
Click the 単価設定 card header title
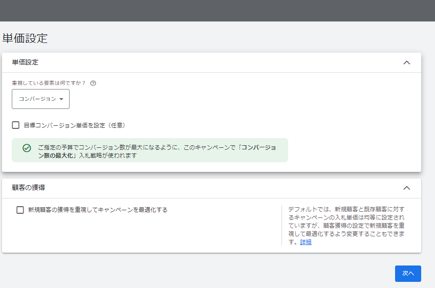(x=25, y=62)
